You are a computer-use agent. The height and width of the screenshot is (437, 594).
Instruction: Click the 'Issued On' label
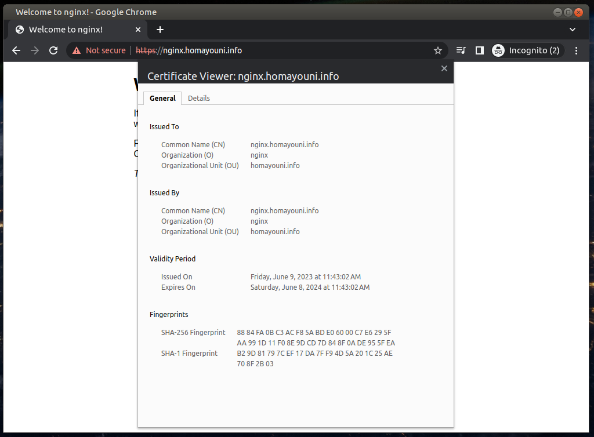pyautogui.click(x=176, y=277)
